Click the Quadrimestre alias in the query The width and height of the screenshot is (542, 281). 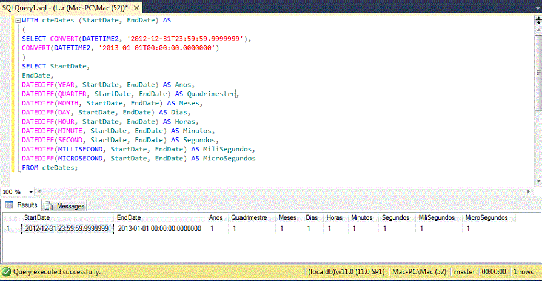click(211, 94)
